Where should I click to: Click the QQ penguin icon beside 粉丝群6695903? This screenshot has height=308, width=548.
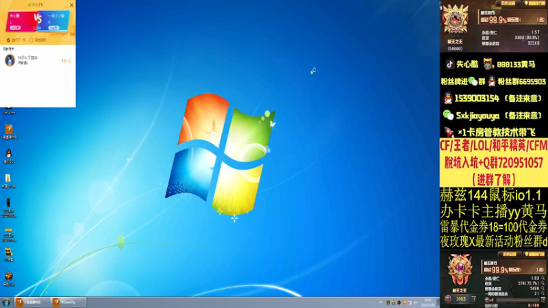click(x=492, y=81)
